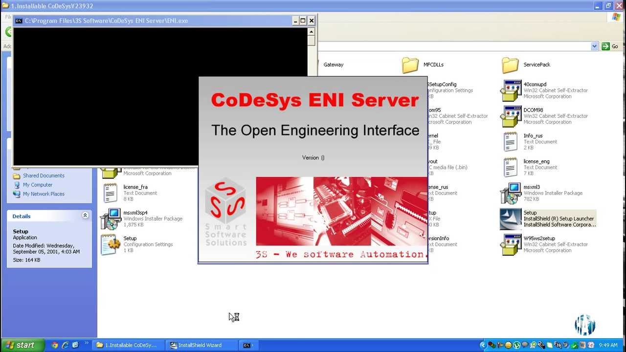Select the InstallShield Setup Launcher file
626x352 pixels.
pos(548,219)
